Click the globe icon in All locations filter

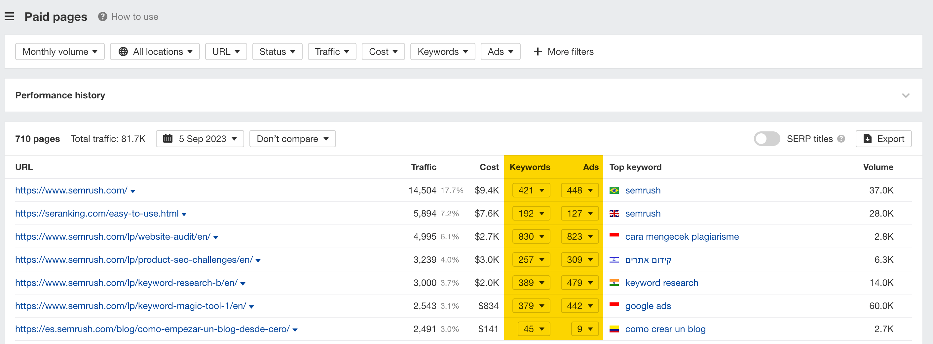[x=123, y=52]
